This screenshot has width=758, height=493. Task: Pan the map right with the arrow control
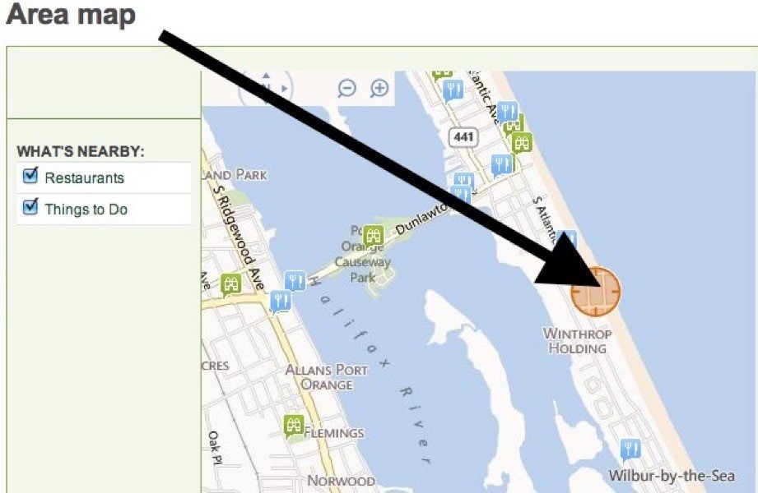pos(286,89)
